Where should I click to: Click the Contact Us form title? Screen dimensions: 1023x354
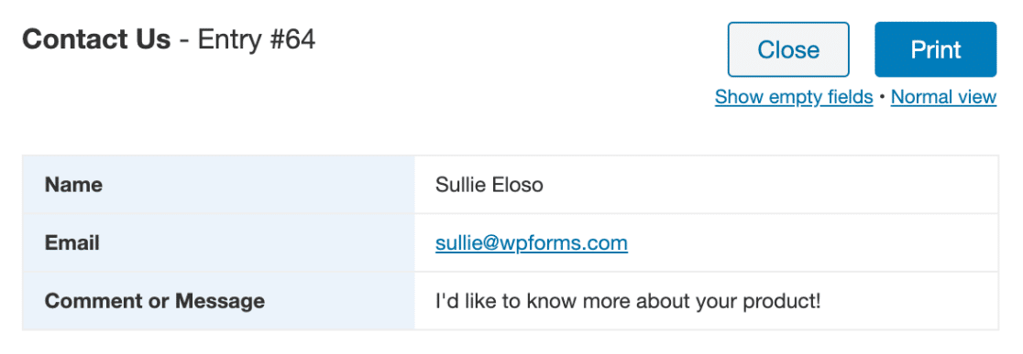click(96, 39)
